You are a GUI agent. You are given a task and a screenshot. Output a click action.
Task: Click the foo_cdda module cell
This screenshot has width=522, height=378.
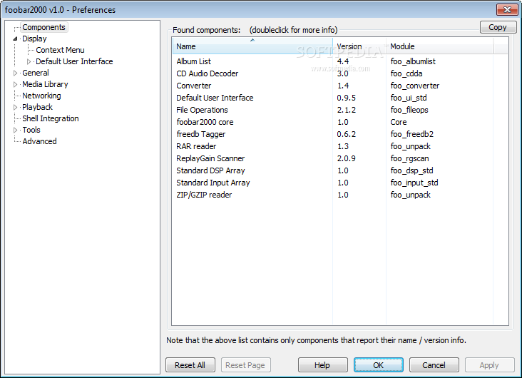tap(406, 73)
